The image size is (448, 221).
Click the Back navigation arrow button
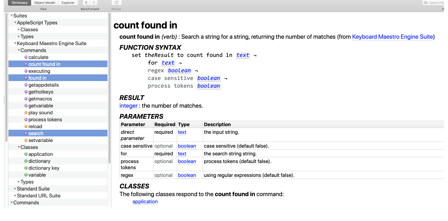pyautogui.click(x=86, y=3)
